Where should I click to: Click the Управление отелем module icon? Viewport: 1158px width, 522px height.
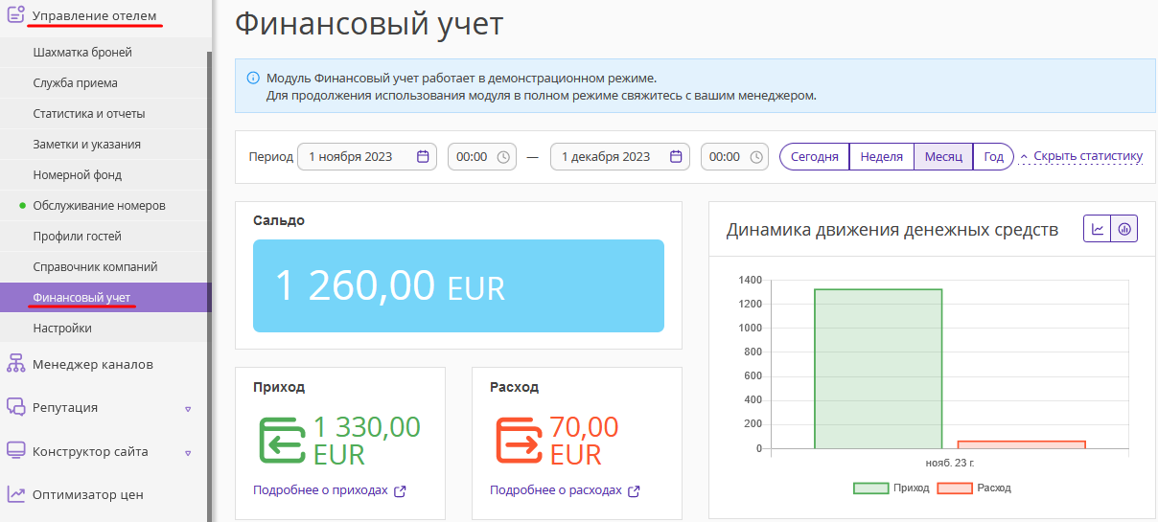tap(15, 15)
